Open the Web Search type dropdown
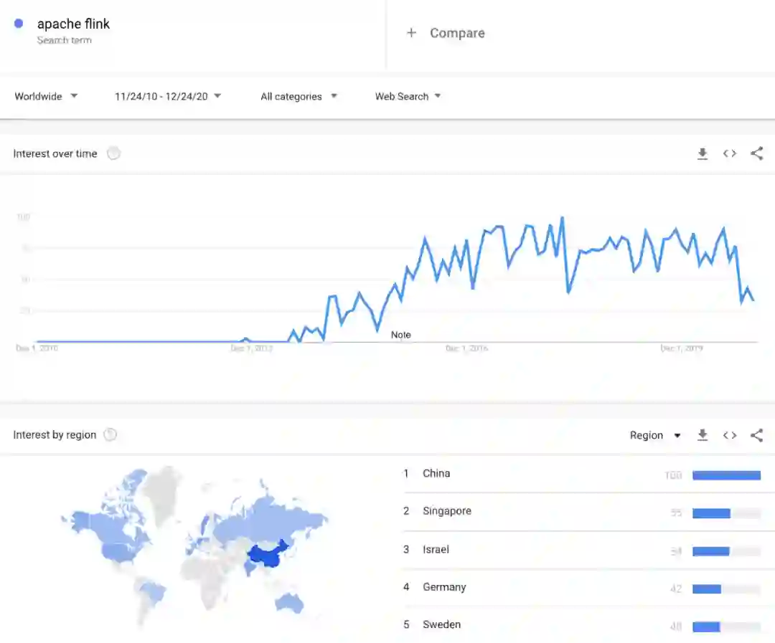Viewport: 775px width, 643px height. tap(408, 96)
